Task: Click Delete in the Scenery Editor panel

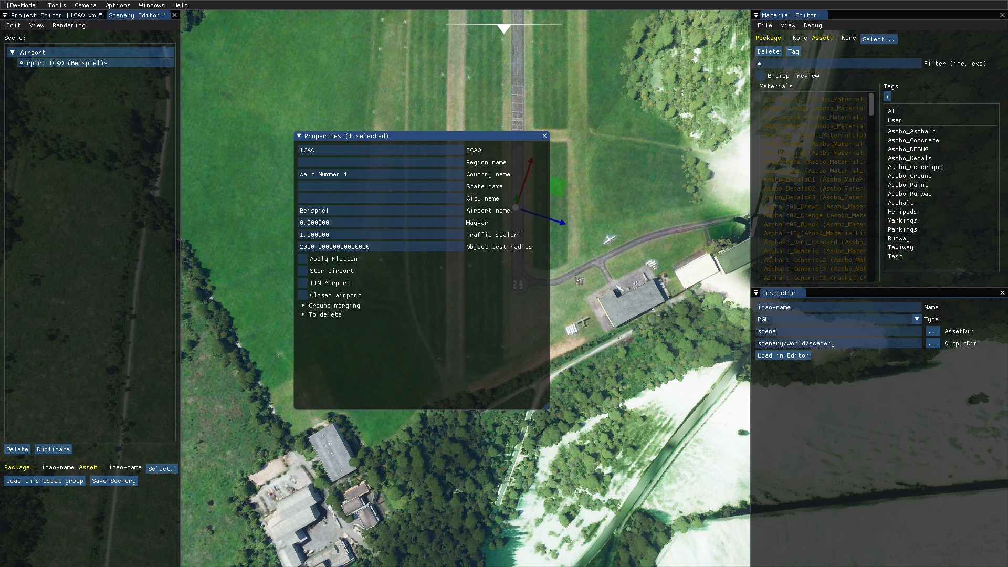Action: [17, 449]
